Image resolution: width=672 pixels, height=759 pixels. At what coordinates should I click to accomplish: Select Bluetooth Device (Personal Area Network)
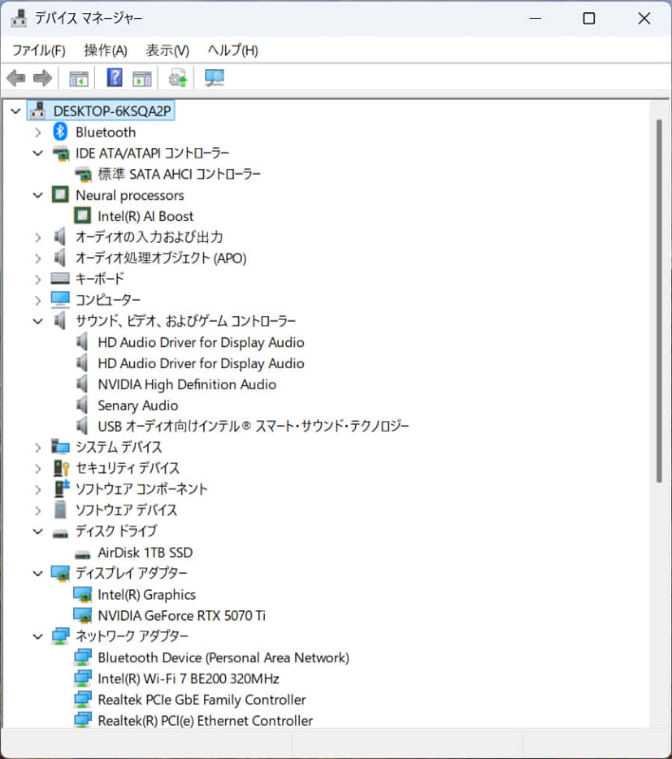pos(223,657)
